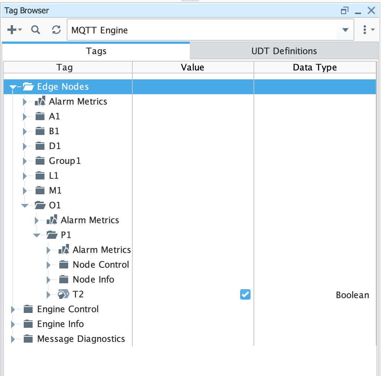
Task: Click the T2 tag icon
Action: [64, 294]
